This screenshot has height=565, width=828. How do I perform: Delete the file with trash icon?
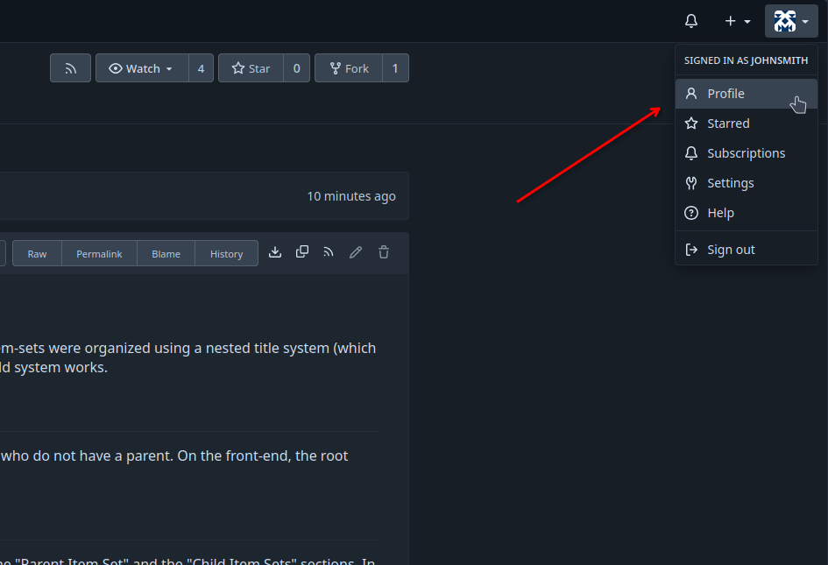coord(384,252)
